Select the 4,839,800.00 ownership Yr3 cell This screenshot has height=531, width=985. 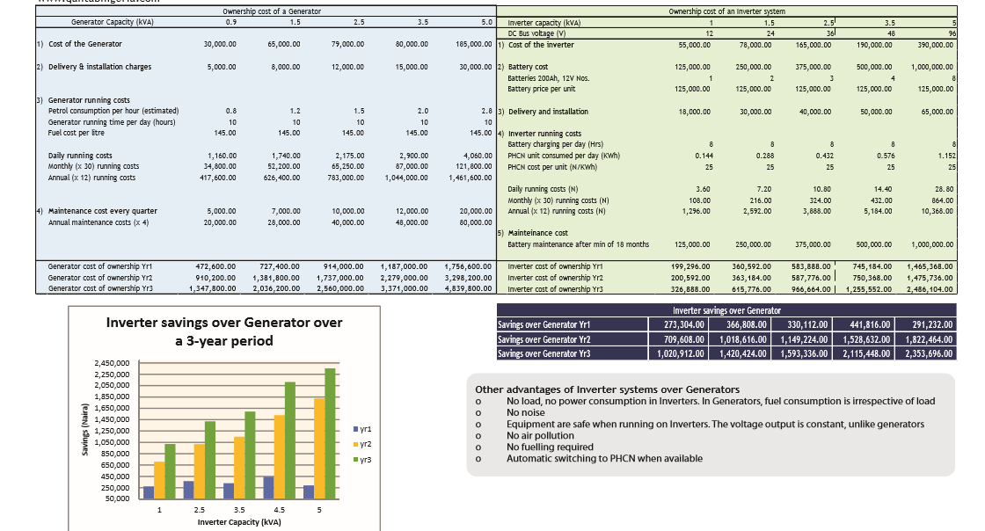point(468,288)
